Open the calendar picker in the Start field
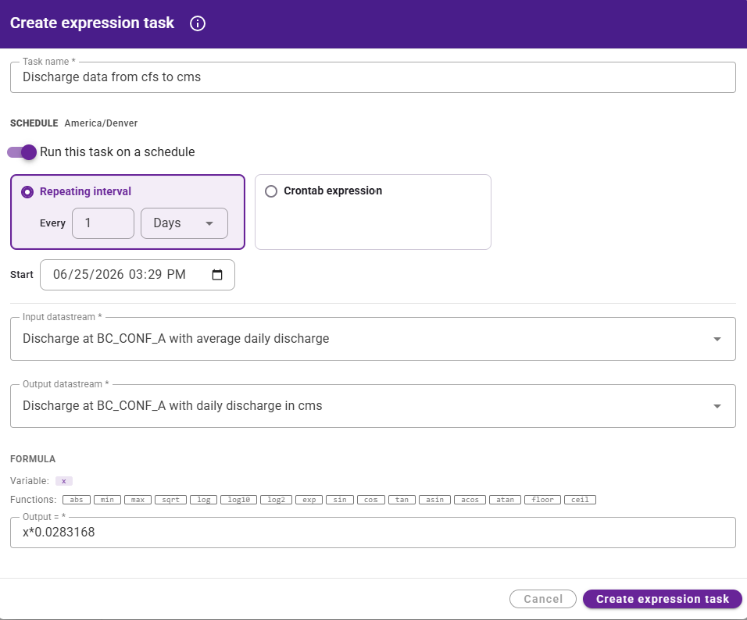Screen dimensions: 747x620 click(216, 275)
